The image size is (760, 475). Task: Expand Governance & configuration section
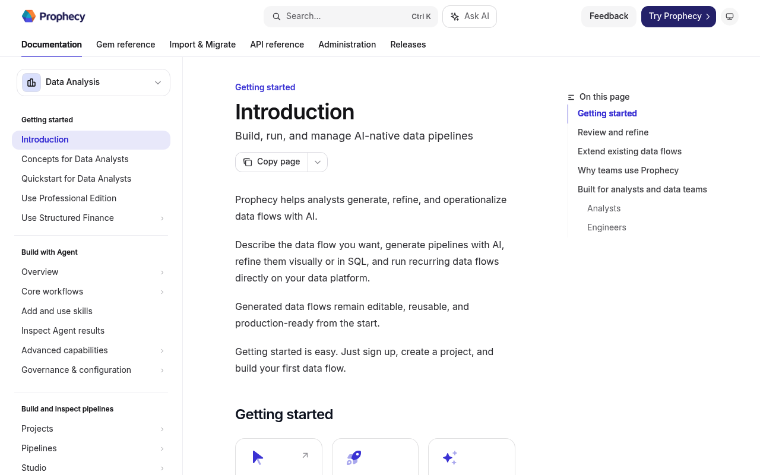[x=162, y=370]
